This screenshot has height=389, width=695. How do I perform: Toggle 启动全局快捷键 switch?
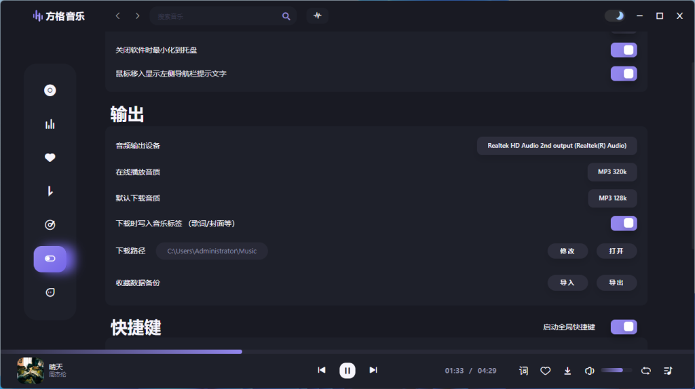tap(624, 327)
